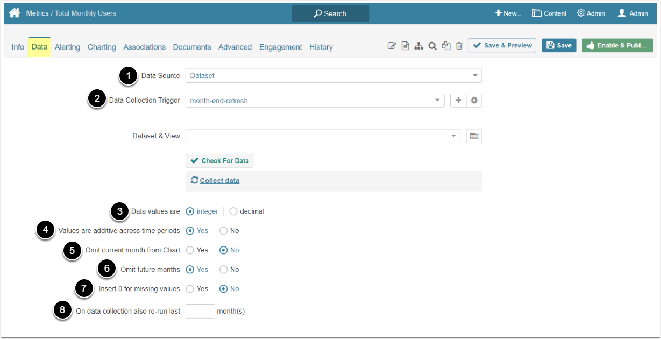The width and height of the screenshot is (661, 339).
Task: Open the dataset table view icon
Action: pos(474,136)
